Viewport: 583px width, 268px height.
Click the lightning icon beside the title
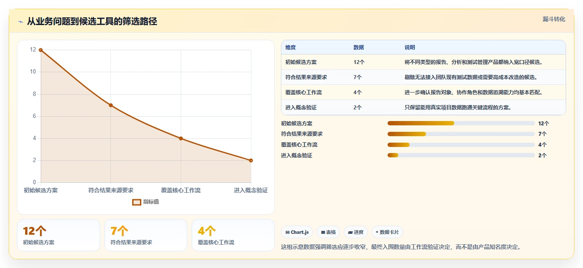tap(21, 22)
